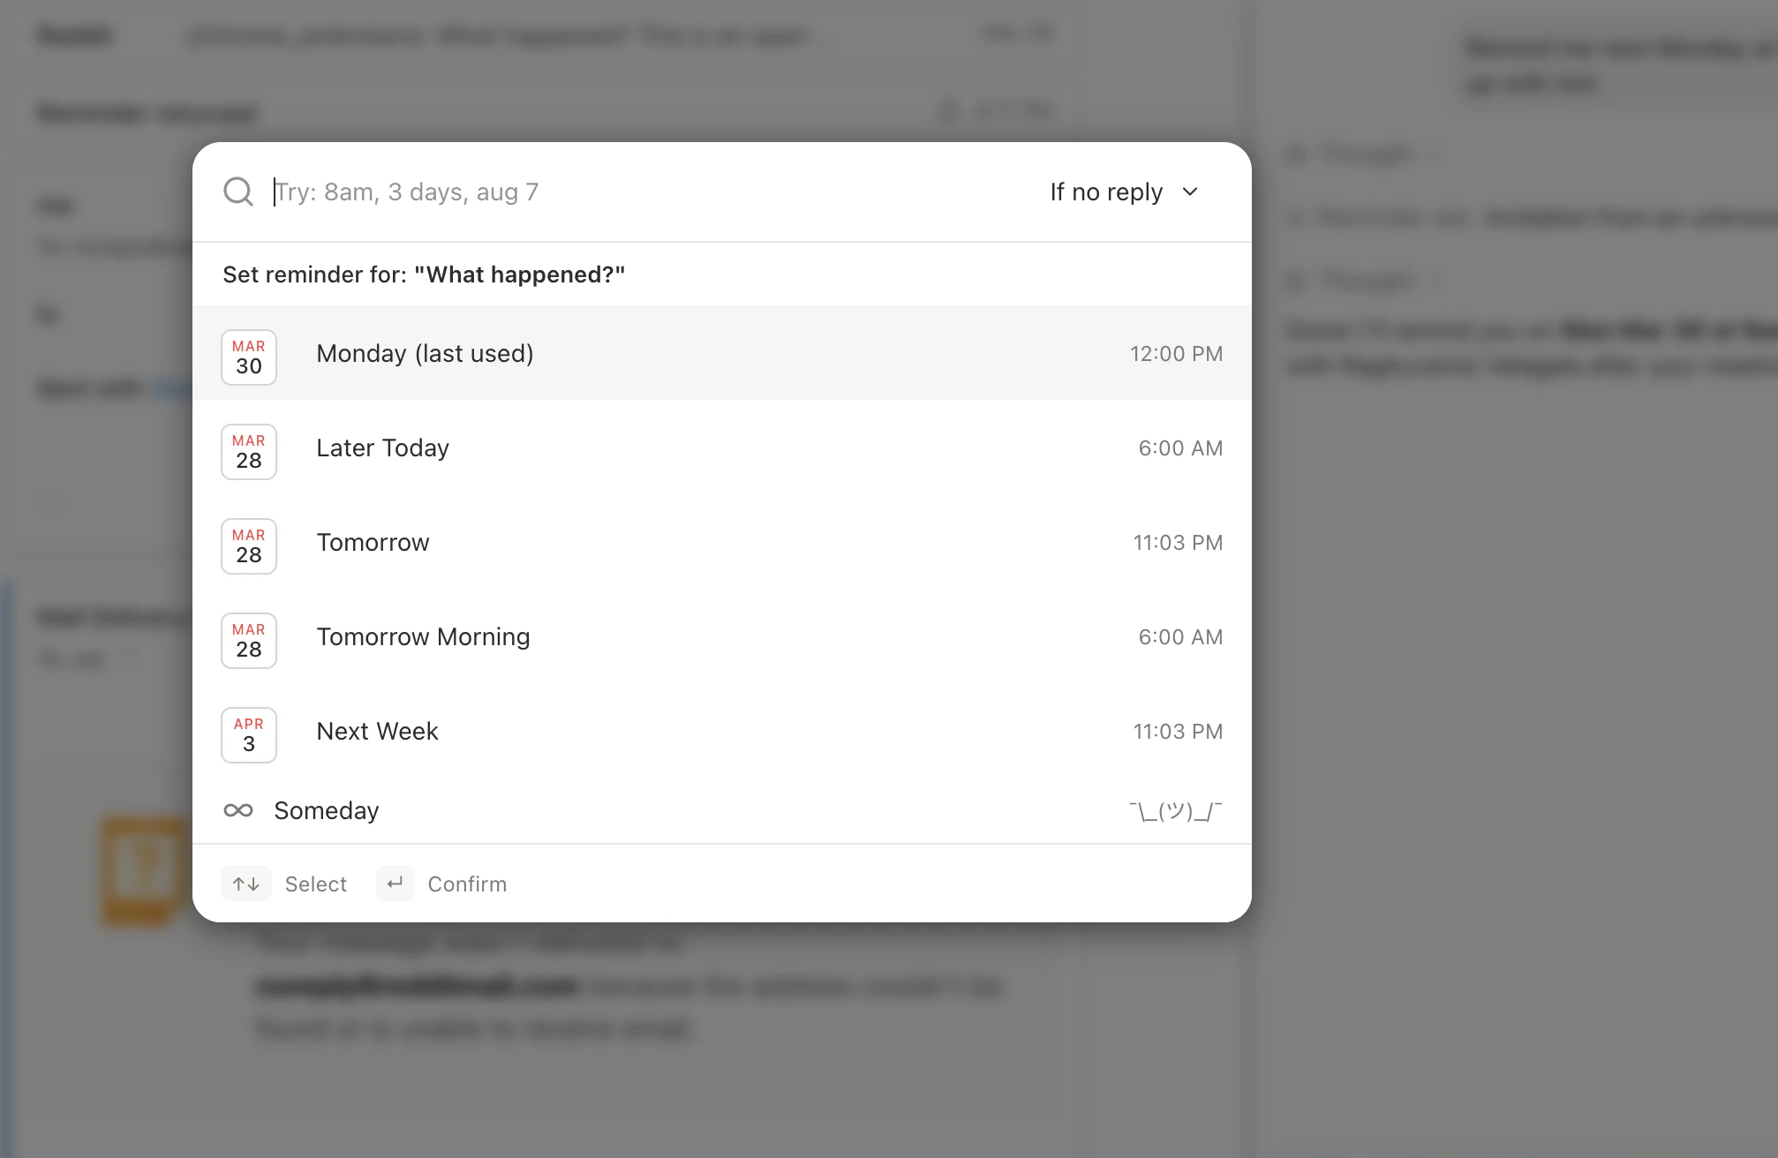Click the chevron beside If no reply
1778x1158 pixels.
(1190, 192)
